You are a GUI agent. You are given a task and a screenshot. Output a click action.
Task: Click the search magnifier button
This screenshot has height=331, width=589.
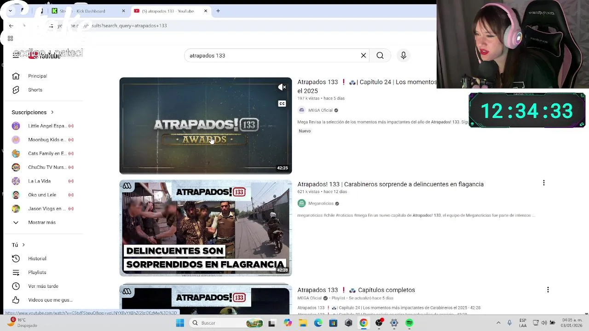380,56
